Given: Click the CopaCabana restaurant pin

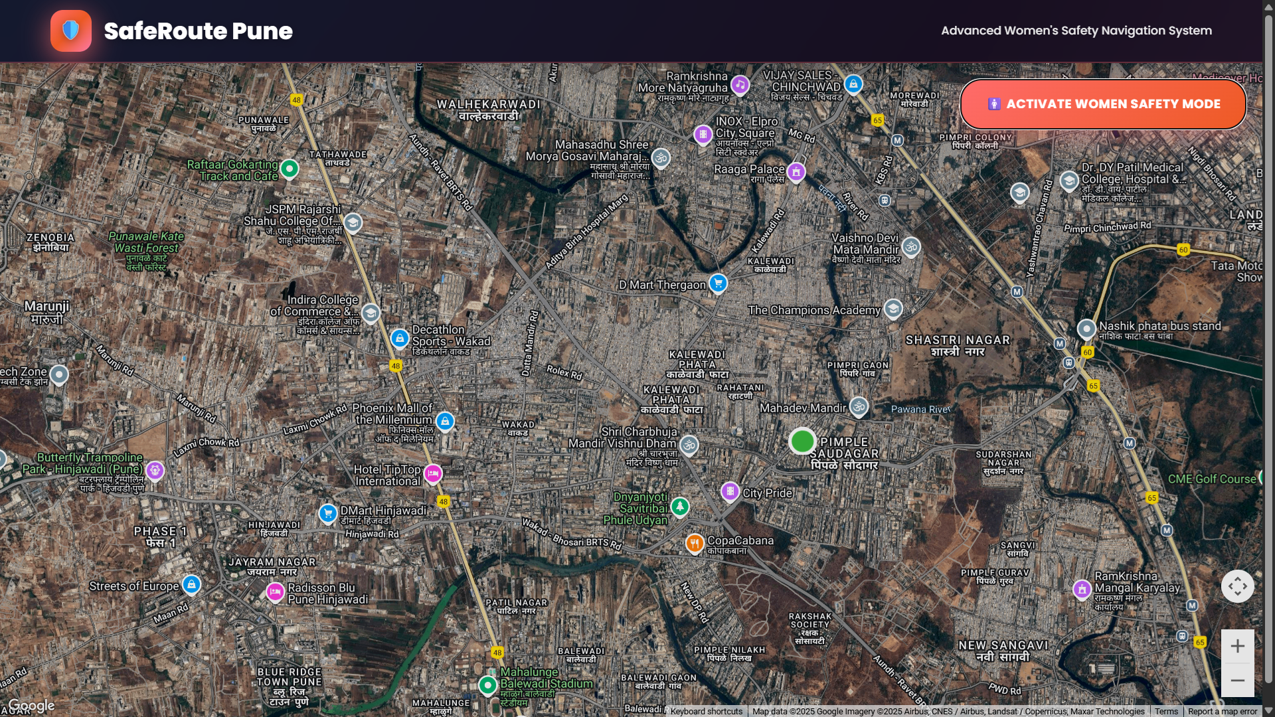Looking at the screenshot, I should [694, 543].
